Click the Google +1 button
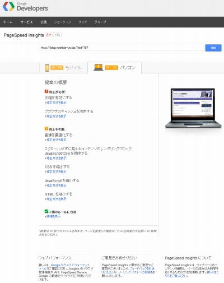The height and width of the screenshot is (283, 224). [x=49, y=35]
